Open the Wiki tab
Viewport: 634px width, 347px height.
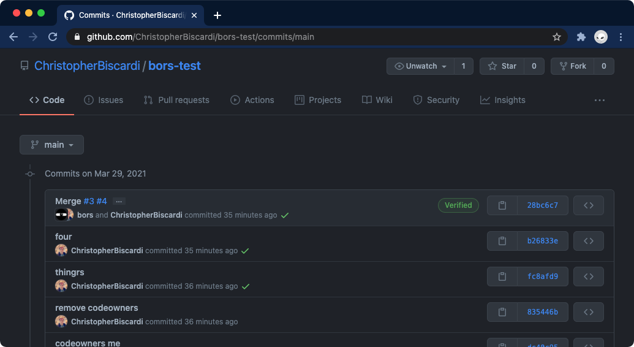point(377,100)
